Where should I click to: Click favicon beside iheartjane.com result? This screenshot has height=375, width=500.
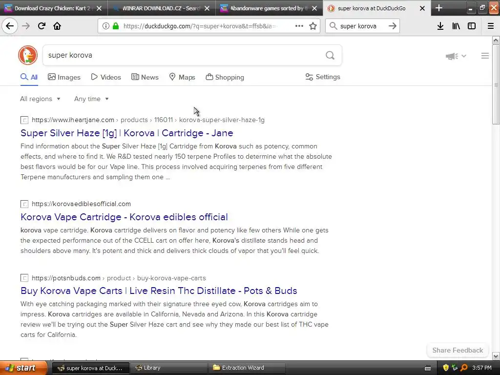24,120
